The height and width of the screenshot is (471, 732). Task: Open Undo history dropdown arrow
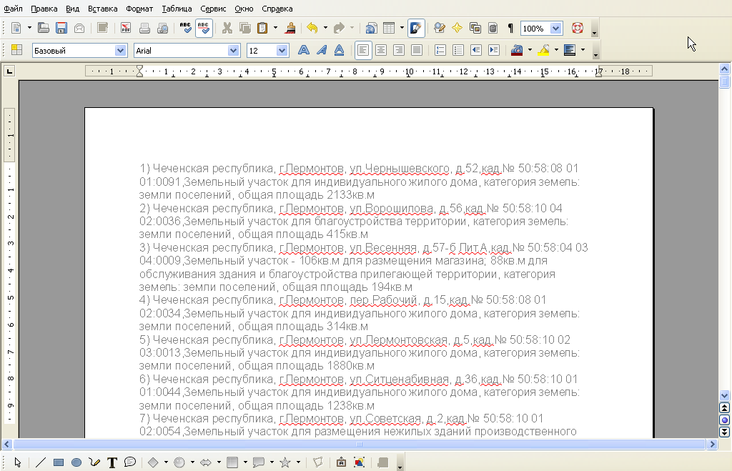[325, 28]
